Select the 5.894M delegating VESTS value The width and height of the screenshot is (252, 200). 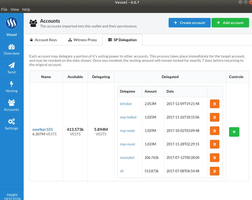pyautogui.click(x=101, y=129)
